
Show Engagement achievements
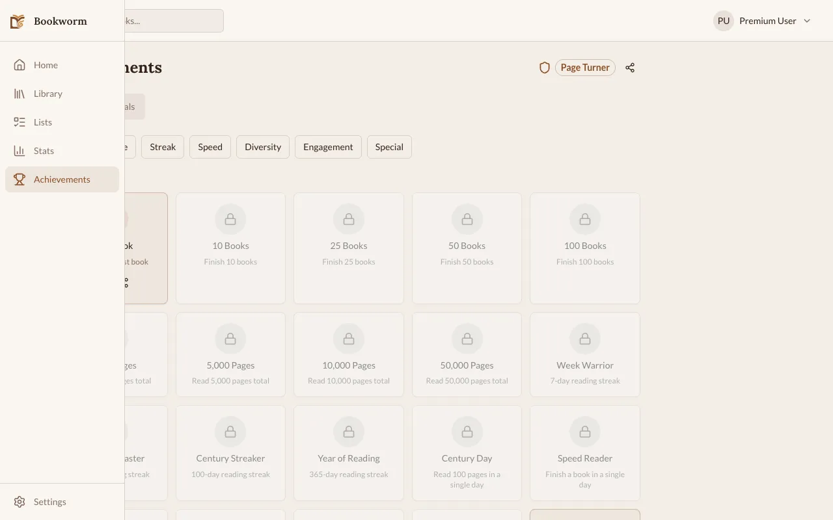pyautogui.click(x=328, y=147)
